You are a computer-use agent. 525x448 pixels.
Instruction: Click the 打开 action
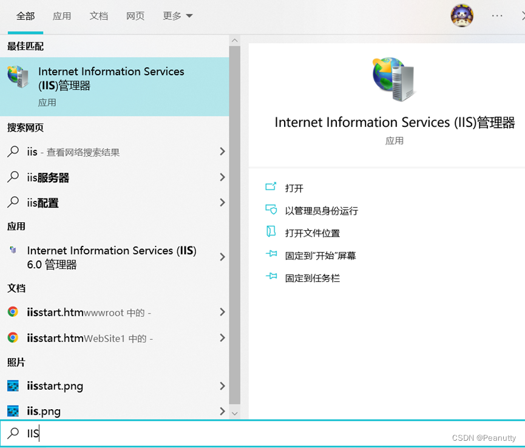[294, 188]
